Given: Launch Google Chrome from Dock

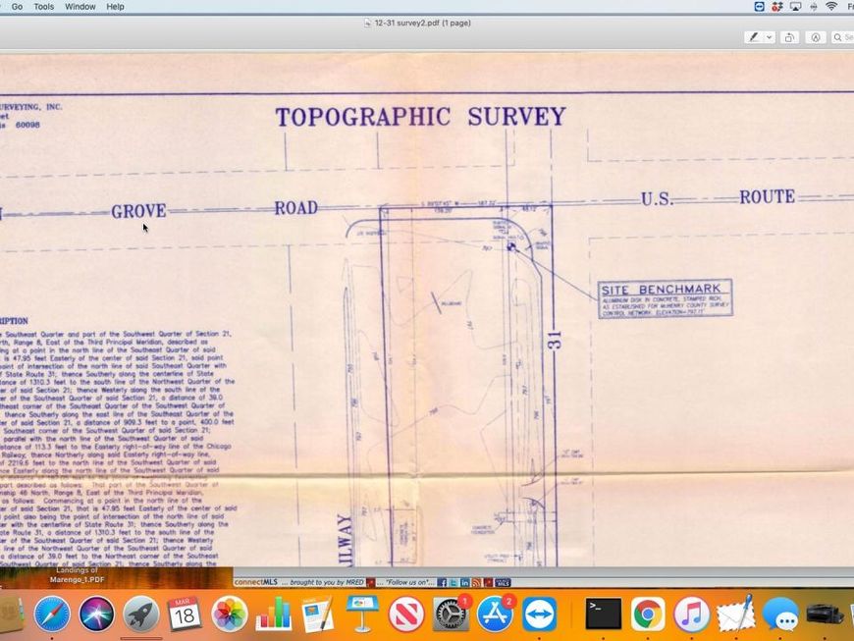Looking at the screenshot, I should (647, 614).
